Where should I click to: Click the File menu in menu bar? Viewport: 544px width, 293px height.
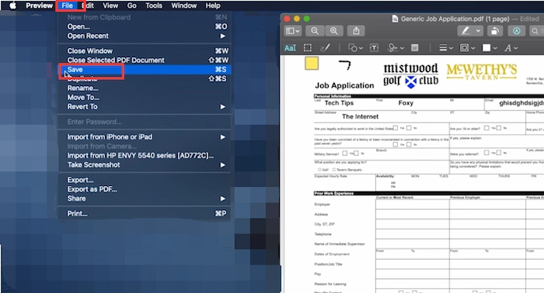68,5
